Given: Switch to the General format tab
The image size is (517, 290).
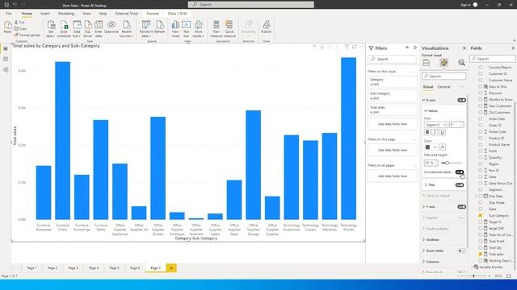Looking at the screenshot, I should [443, 87].
